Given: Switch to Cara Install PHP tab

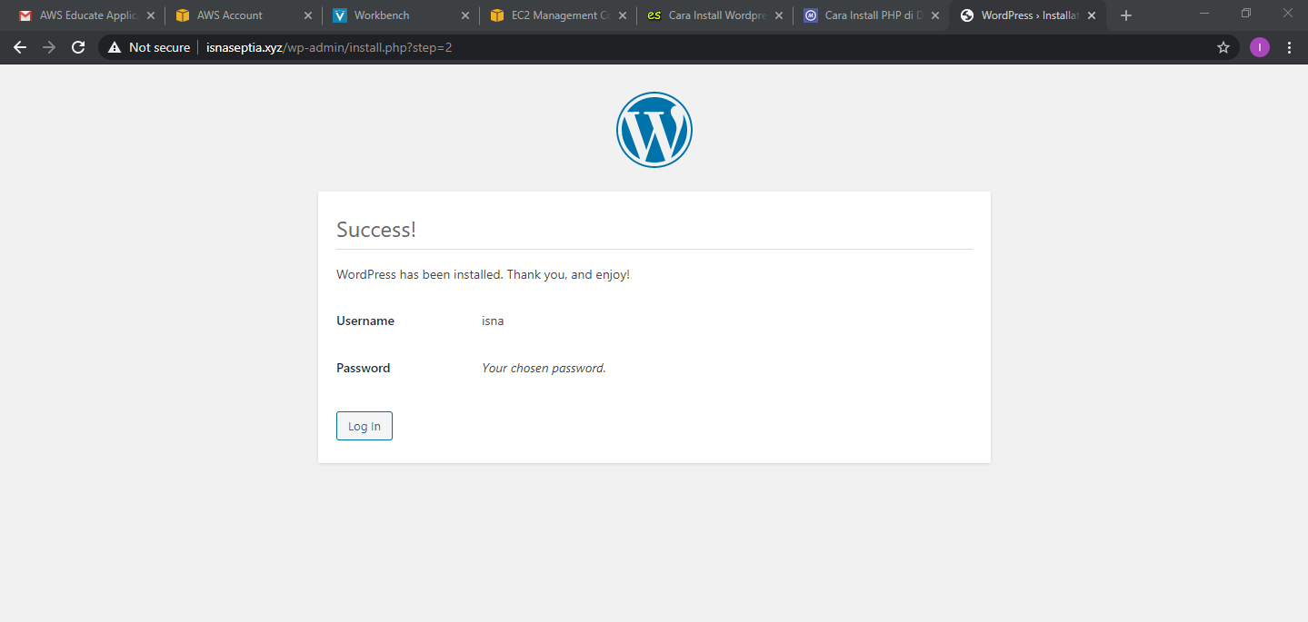Looking at the screenshot, I should [873, 15].
